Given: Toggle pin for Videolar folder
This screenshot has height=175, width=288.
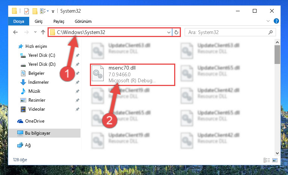Looking at the screenshot, I should [78, 109].
